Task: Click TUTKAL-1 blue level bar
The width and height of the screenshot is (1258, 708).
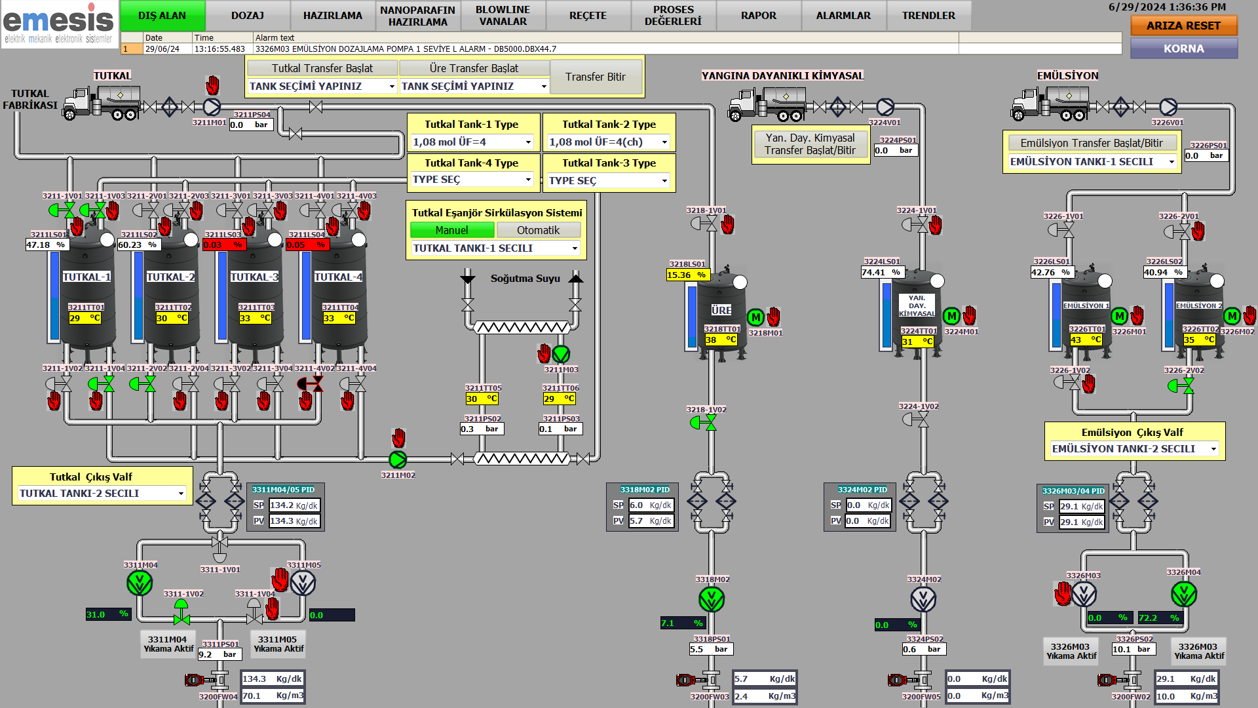Action: pyautogui.click(x=54, y=296)
